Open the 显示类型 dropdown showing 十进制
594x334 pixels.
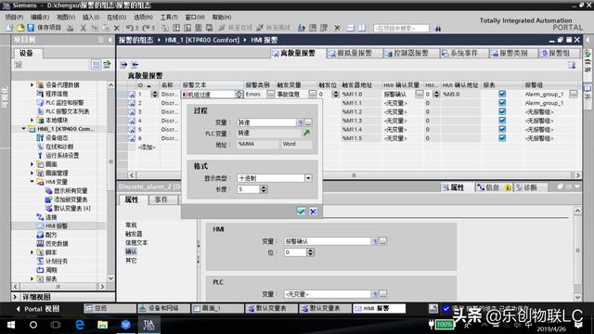[308, 178]
